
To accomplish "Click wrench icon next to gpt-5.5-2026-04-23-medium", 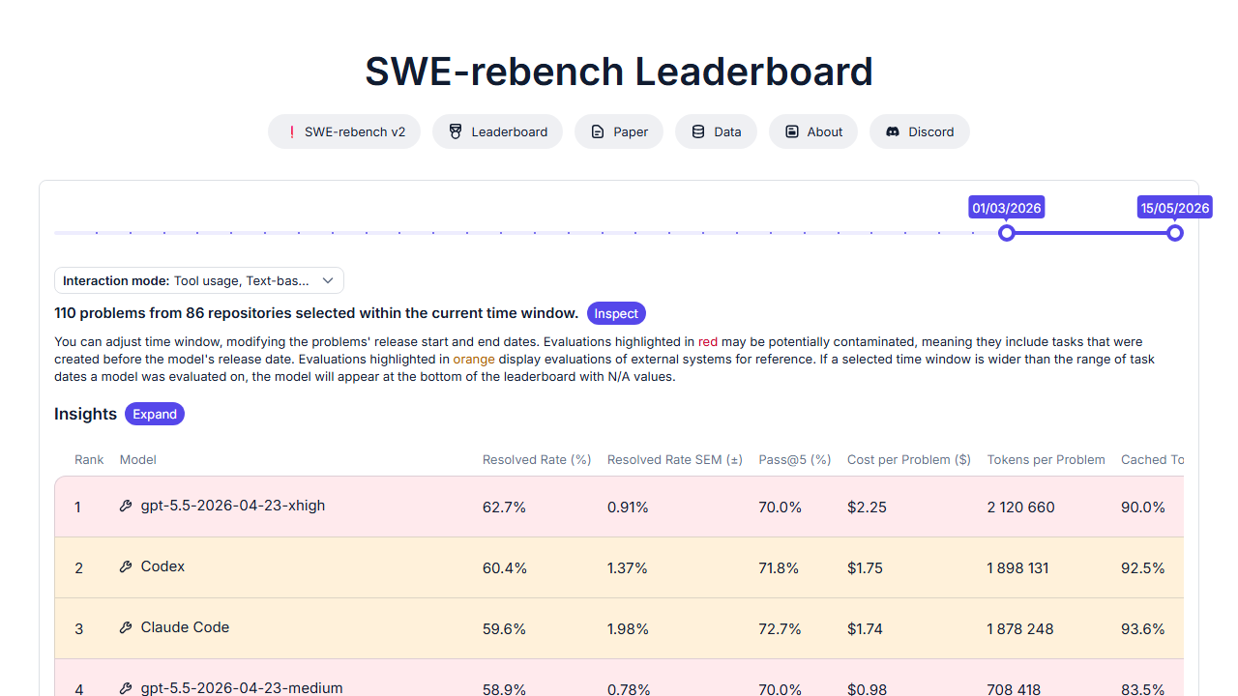I will tap(126, 688).
